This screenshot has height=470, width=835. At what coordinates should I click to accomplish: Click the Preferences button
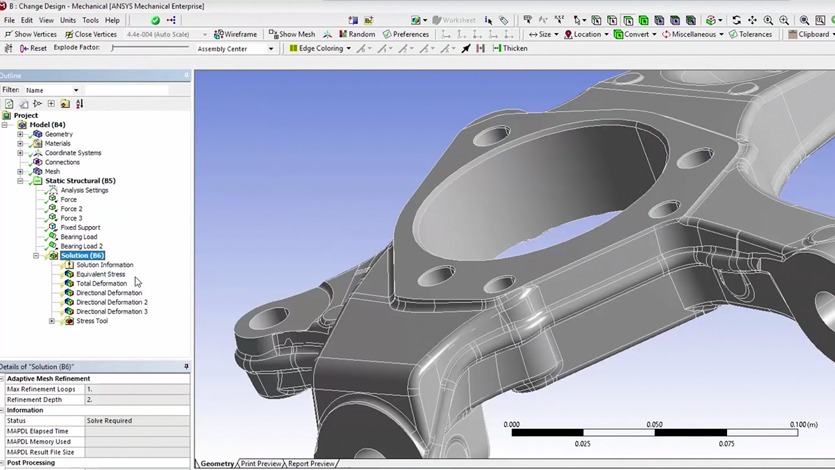[406, 34]
